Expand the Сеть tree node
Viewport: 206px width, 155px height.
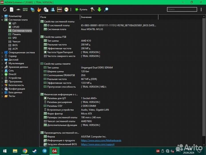(x=2, y=71)
